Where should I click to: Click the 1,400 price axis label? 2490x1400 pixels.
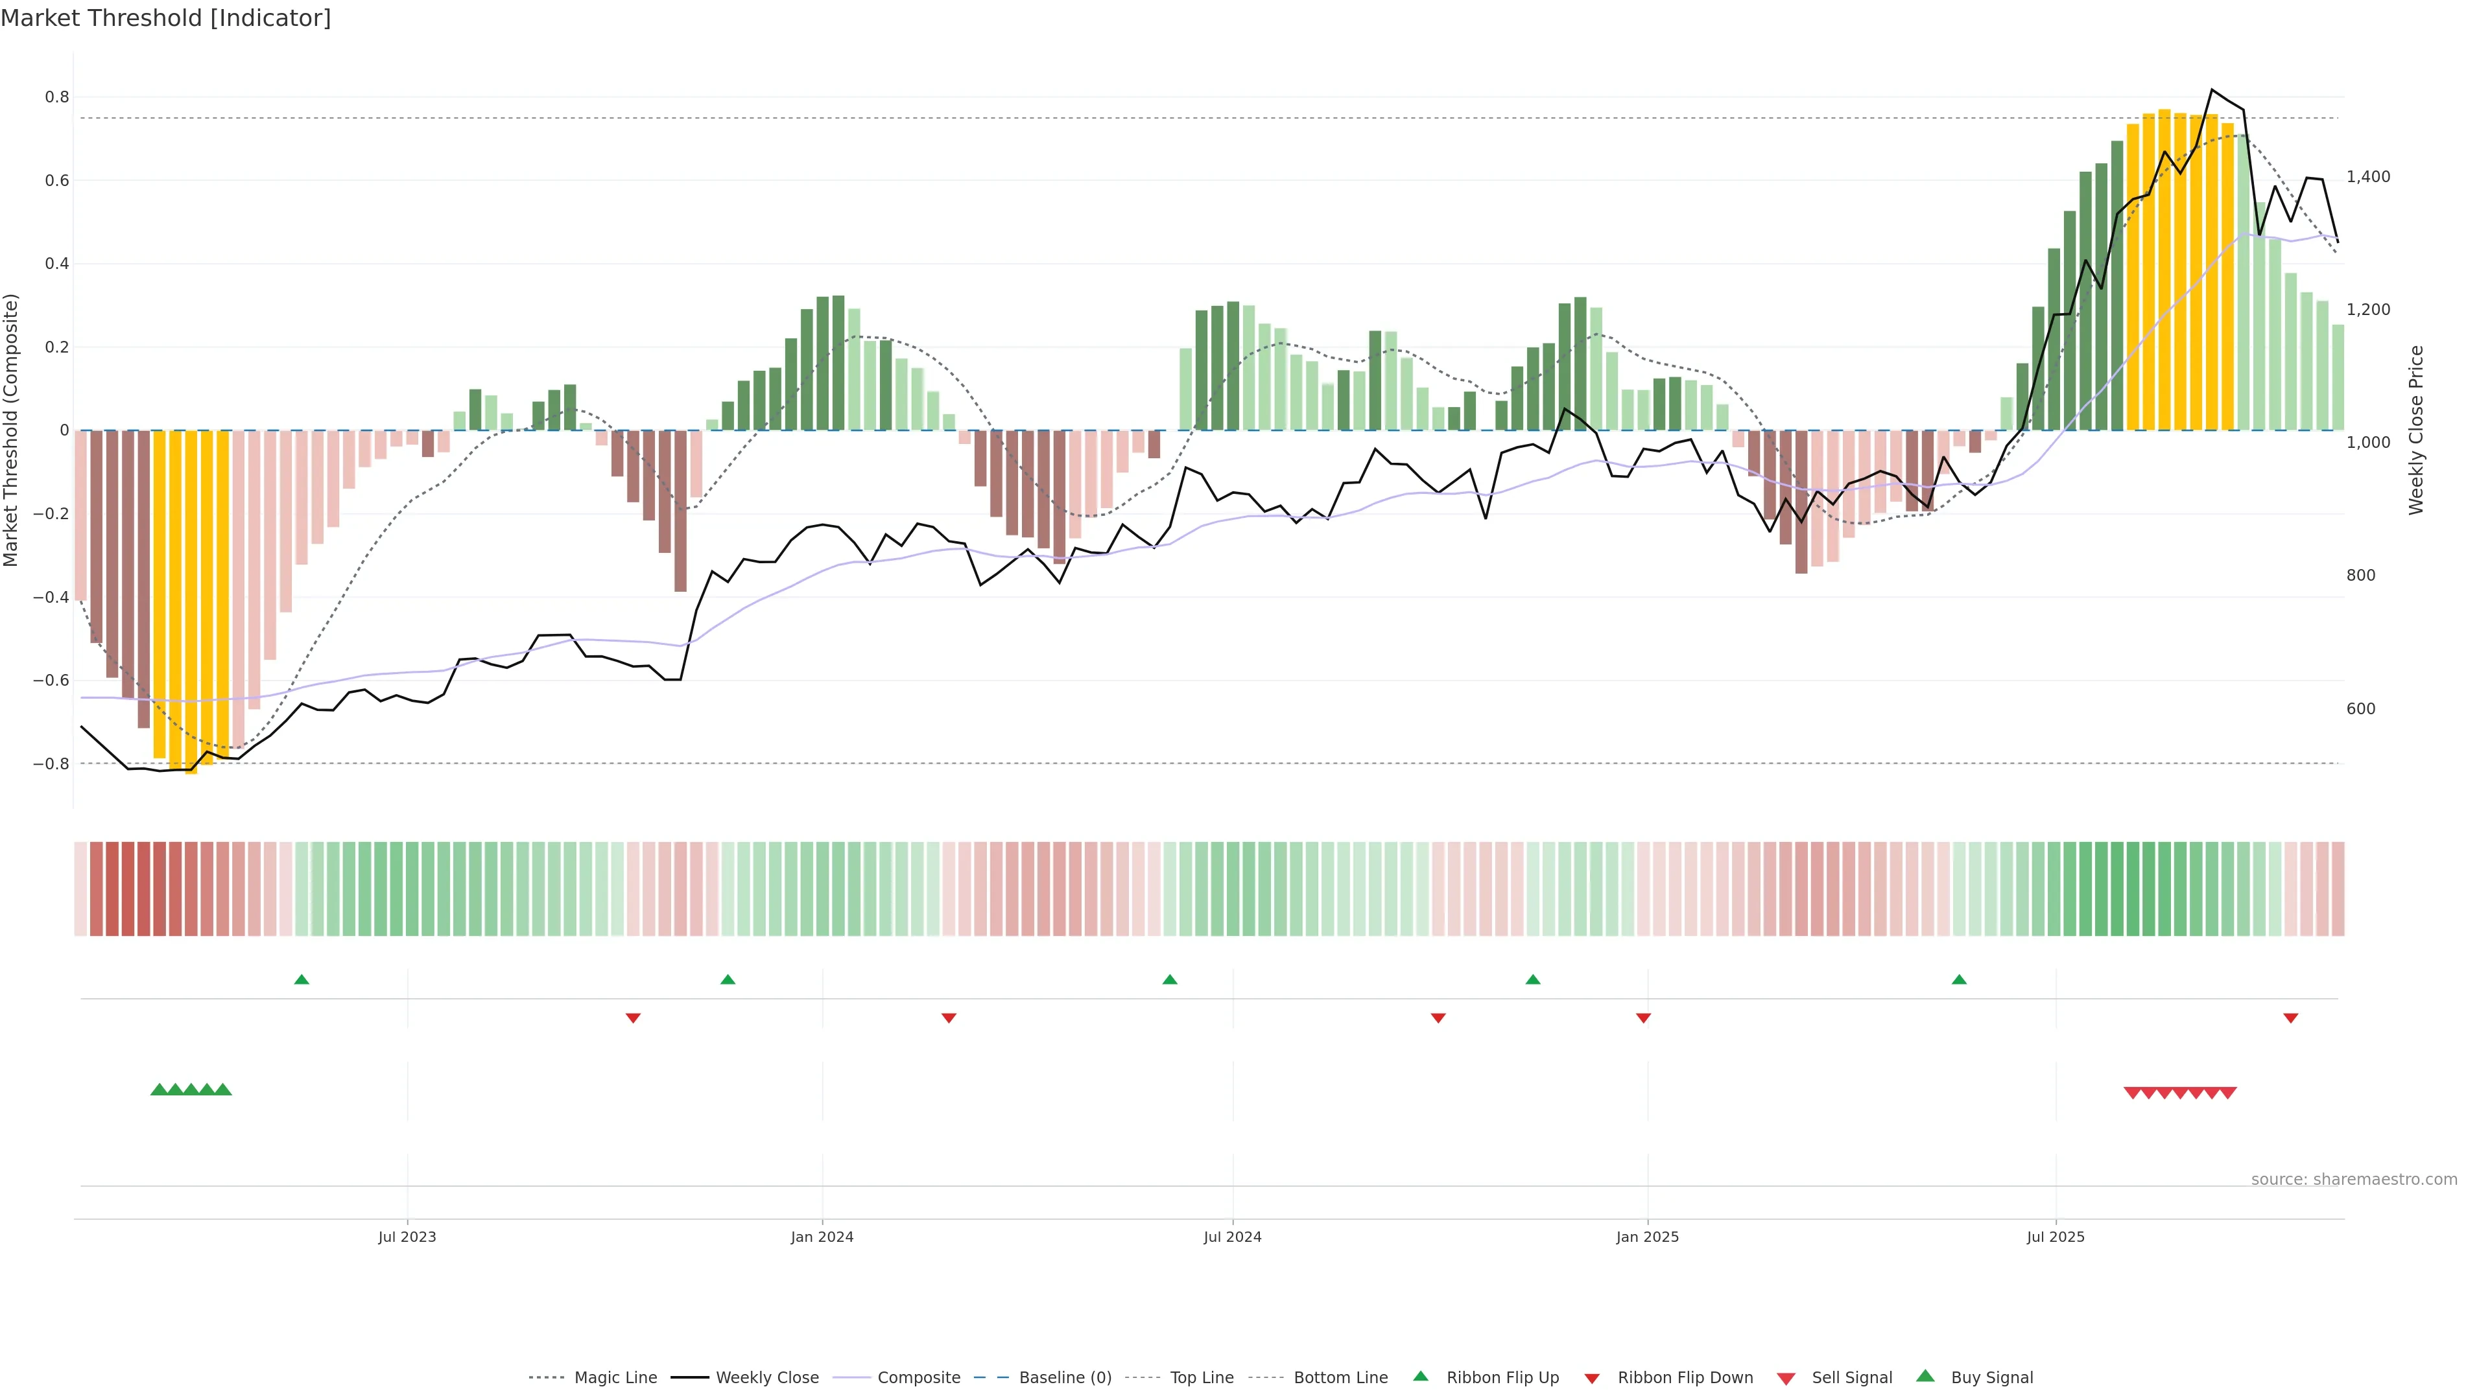tap(2368, 177)
